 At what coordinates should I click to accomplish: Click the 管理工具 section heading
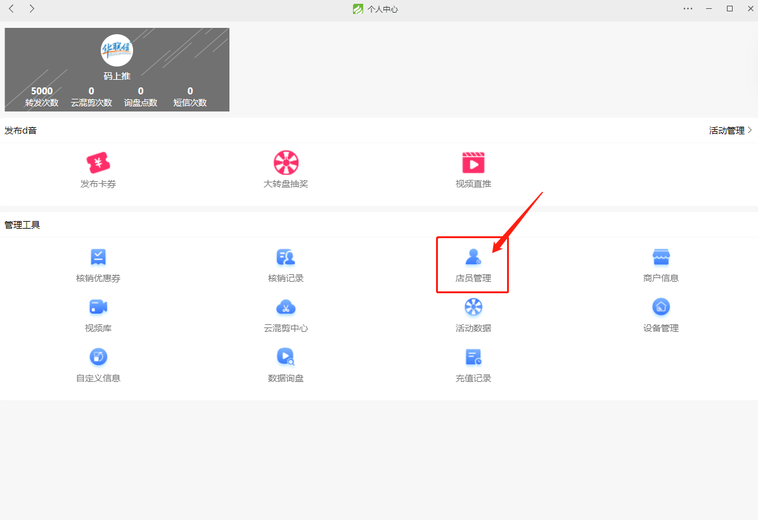click(22, 225)
